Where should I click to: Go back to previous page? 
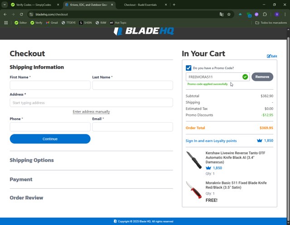(5, 14)
